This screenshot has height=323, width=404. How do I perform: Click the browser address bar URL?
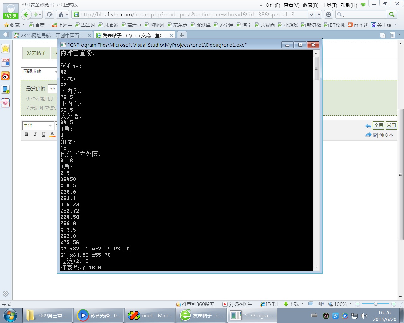click(187, 15)
